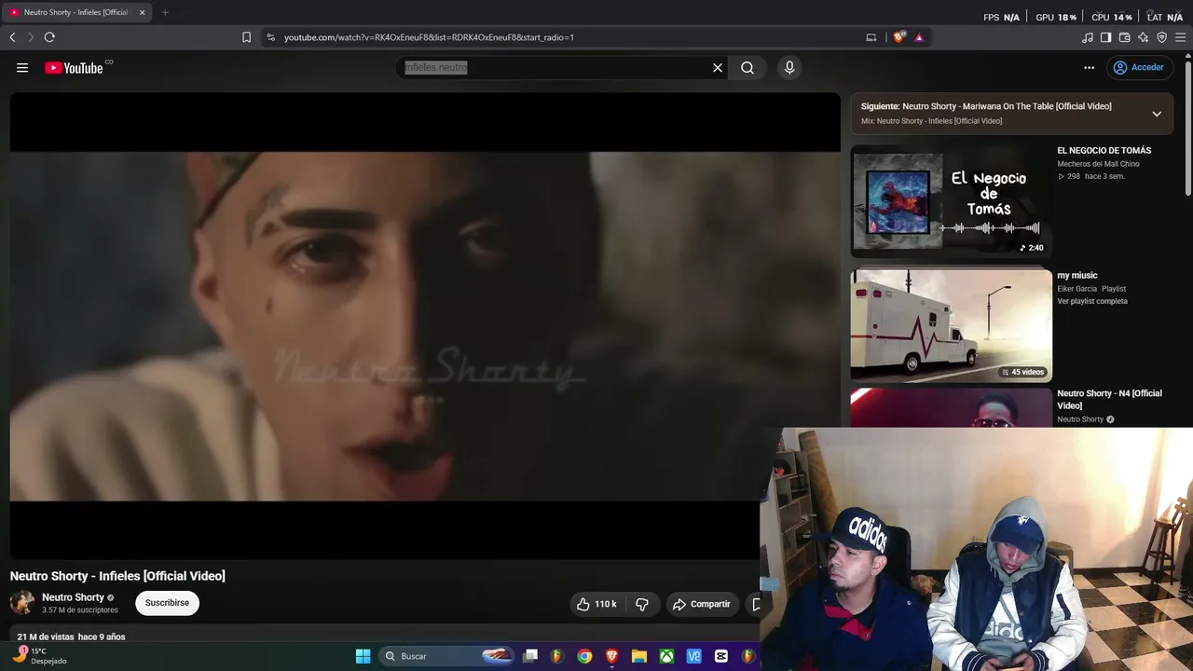Screen dimensions: 1193x671
Task: Open the YouTube guide hamburger menu
Action: (x=22, y=67)
